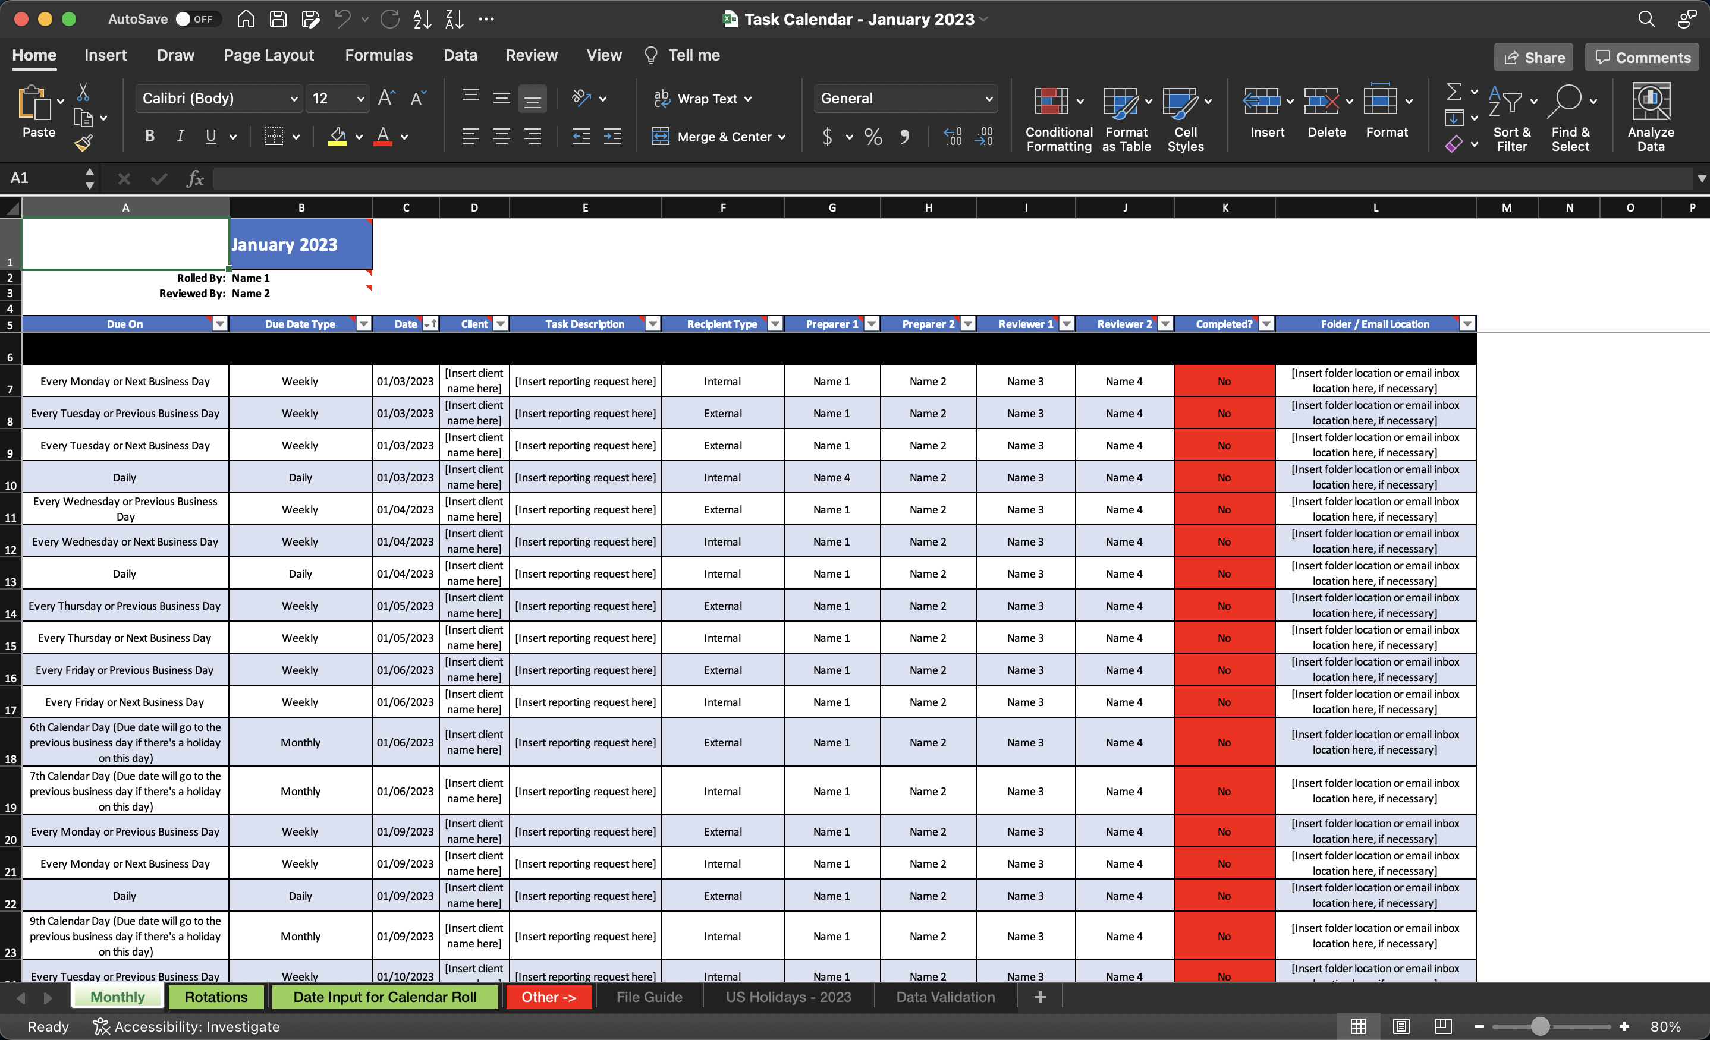The width and height of the screenshot is (1710, 1040).
Task: Click the Increase Decimal icon
Action: click(953, 137)
